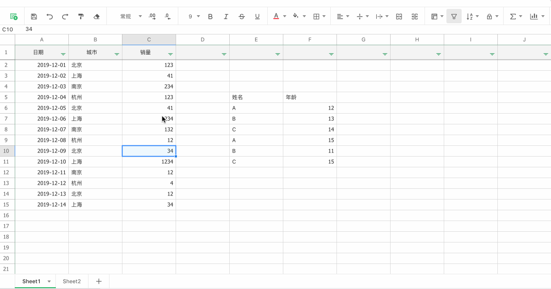This screenshot has width=551, height=289.
Task: Add a new sheet with plus button
Action: [x=99, y=281]
